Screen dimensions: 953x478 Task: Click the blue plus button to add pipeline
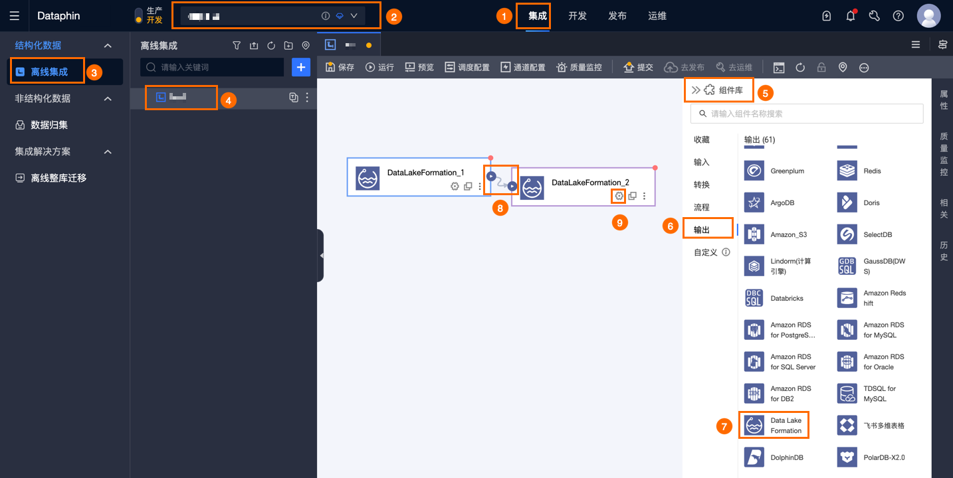[x=301, y=67]
